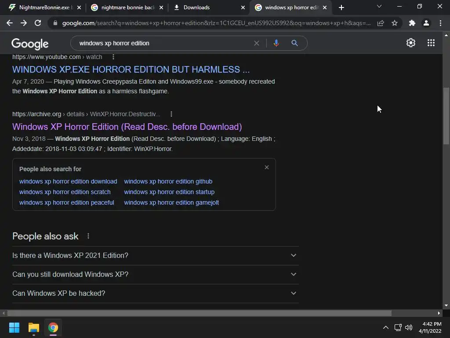Close the nightmare bonnie back tab
The width and height of the screenshot is (450, 338).
(161, 7)
